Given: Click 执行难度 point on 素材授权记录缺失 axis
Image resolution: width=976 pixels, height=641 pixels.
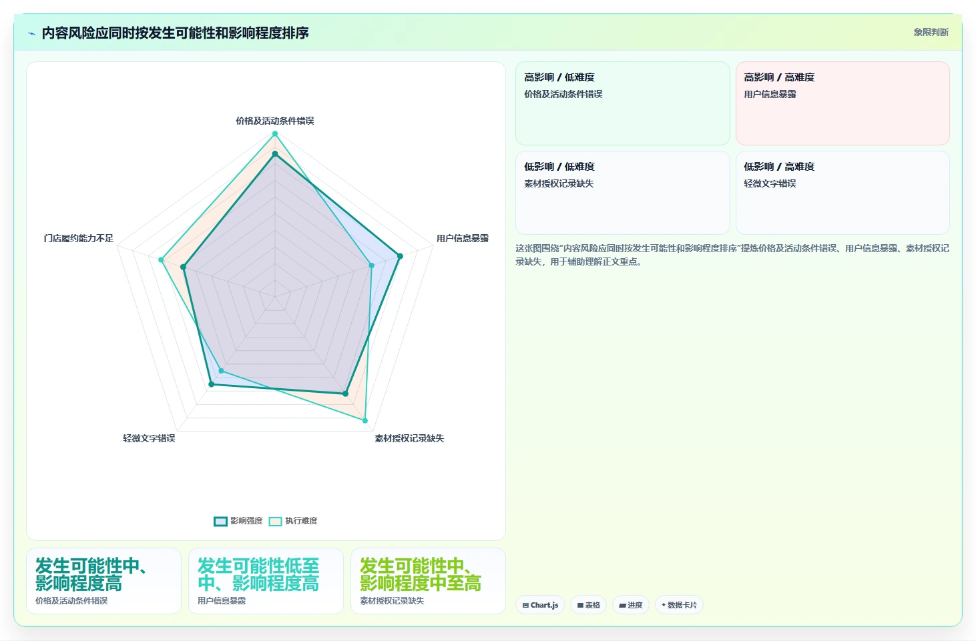Looking at the screenshot, I should pos(365,421).
